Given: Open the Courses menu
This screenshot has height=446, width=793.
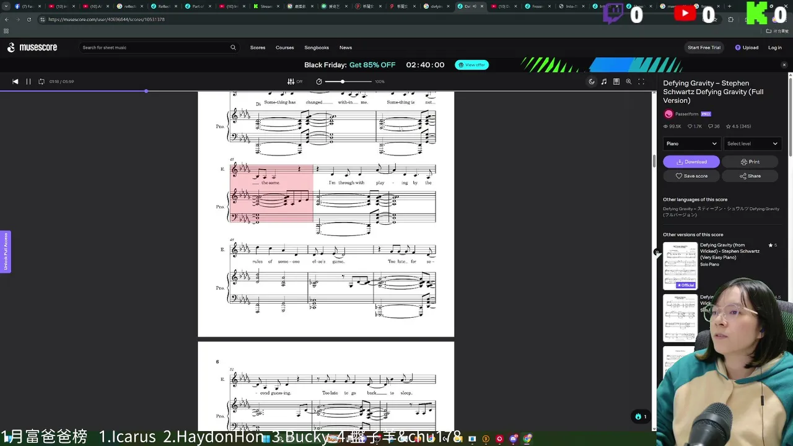Looking at the screenshot, I should (285, 48).
